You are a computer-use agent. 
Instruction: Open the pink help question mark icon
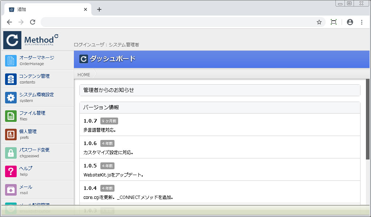(11, 171)
